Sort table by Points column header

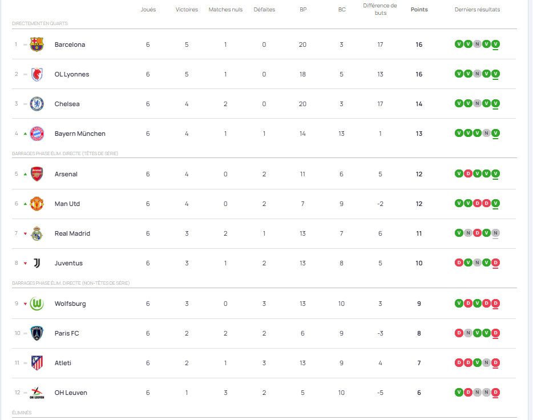pos(419,10)
